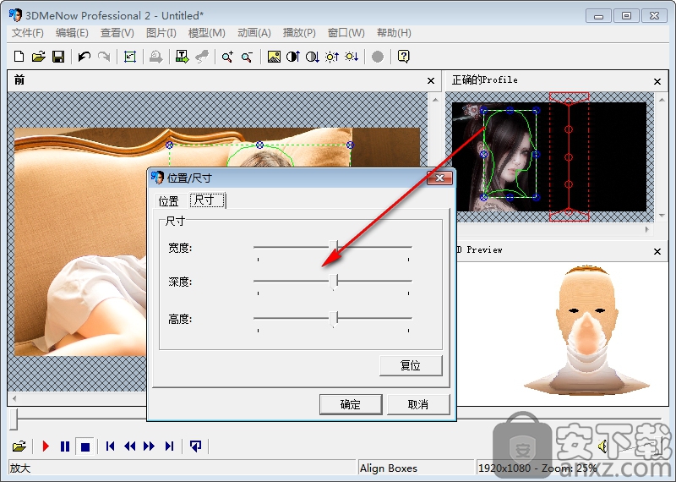Click the Profile panel scroll right arrow

coord(647,229)
